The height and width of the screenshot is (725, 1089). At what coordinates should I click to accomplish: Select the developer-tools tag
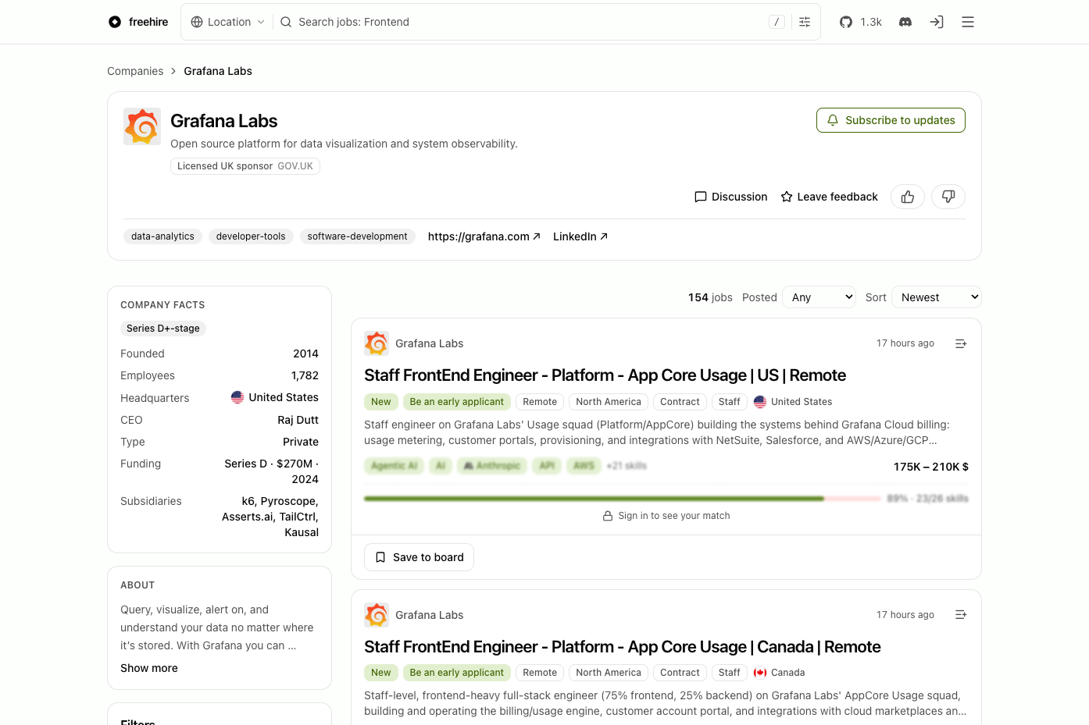[251, 236]
